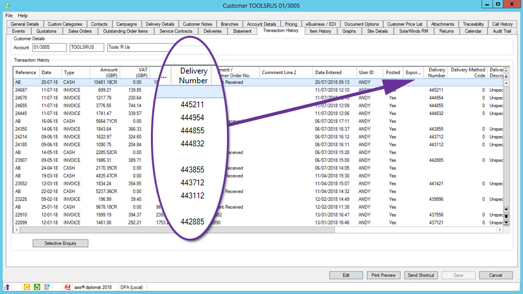
Task: View the Call History tab
Action: (502, 24)
